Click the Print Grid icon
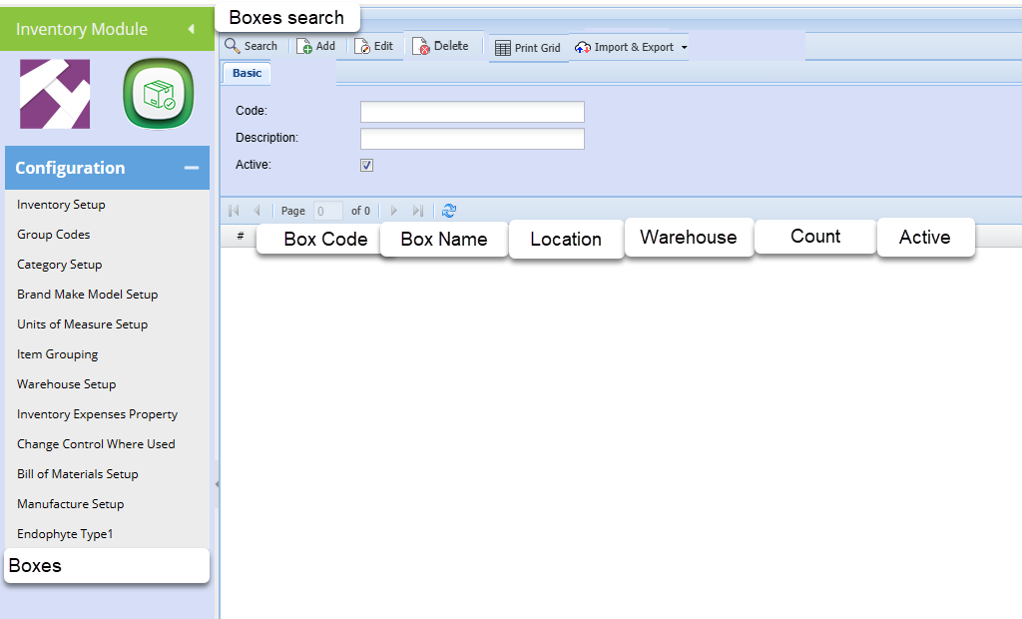This screenshot has width=1022, height=619. point(503,48)
